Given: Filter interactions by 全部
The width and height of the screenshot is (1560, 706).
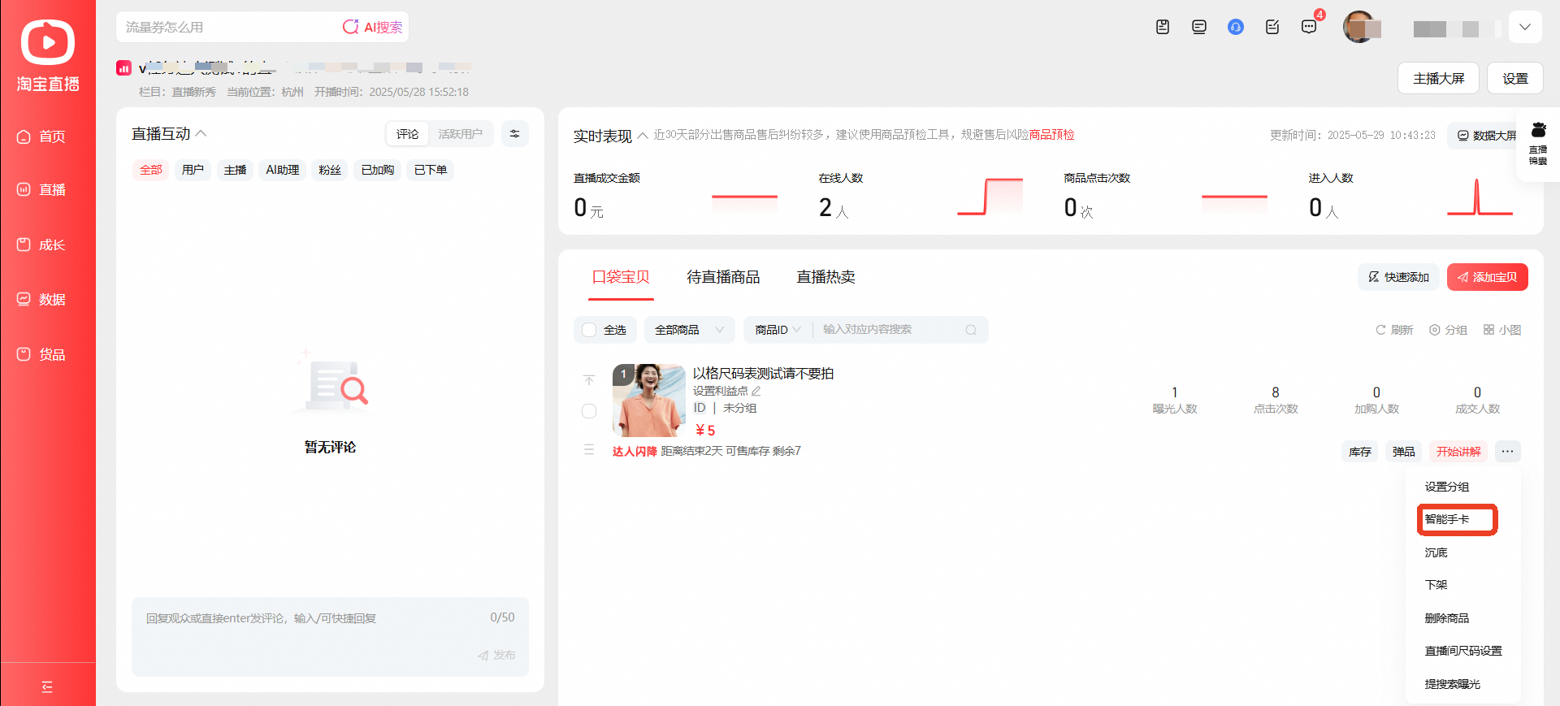Looking at the screenshot, I should [x=151, y=170].
